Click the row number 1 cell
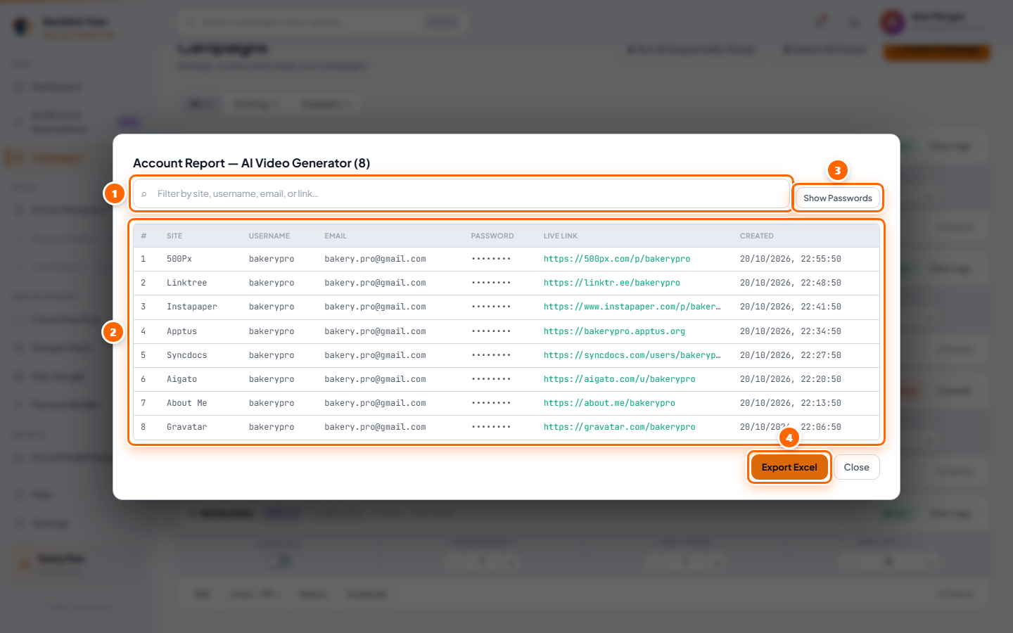Viewport: 1013px width, 633px height. (x=144, y=259)
